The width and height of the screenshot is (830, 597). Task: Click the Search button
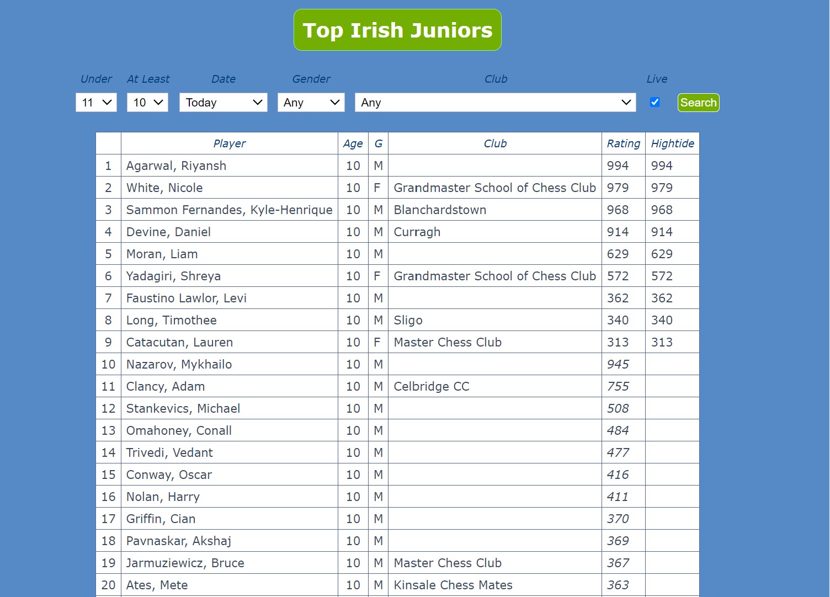point(698,103)
